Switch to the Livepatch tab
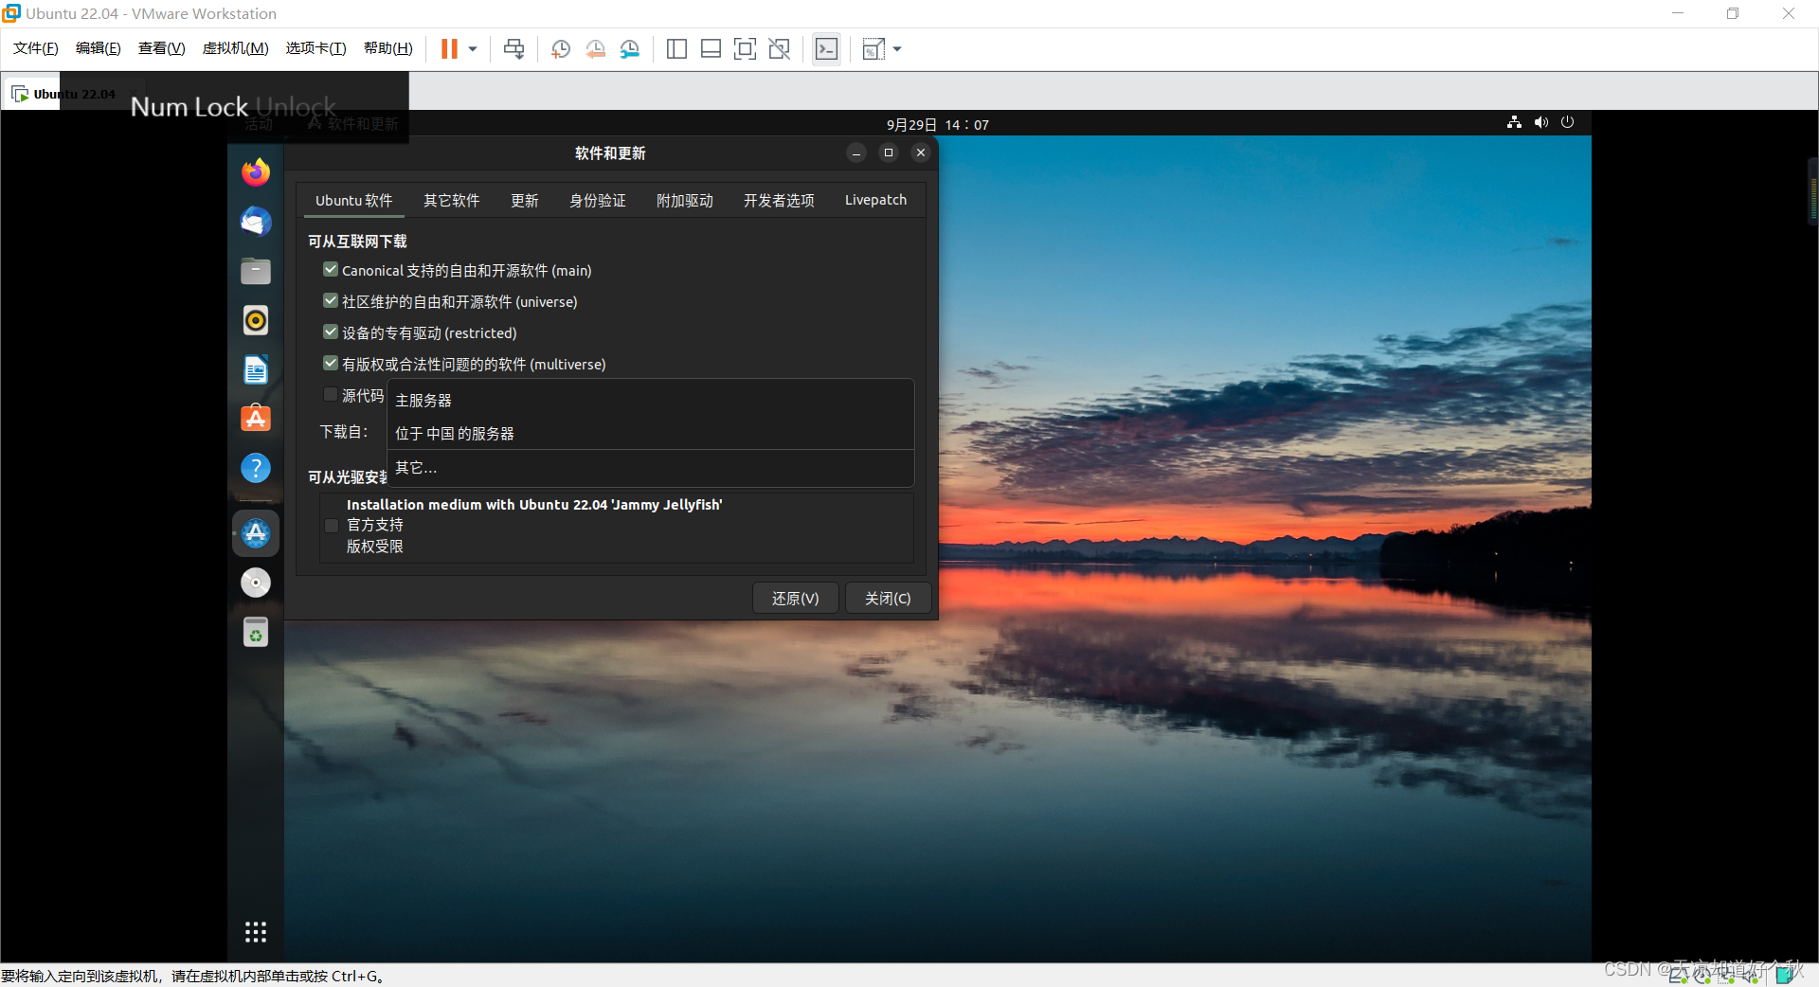The width and height of the screenshot is (1819, 987). tap(876, 200)
